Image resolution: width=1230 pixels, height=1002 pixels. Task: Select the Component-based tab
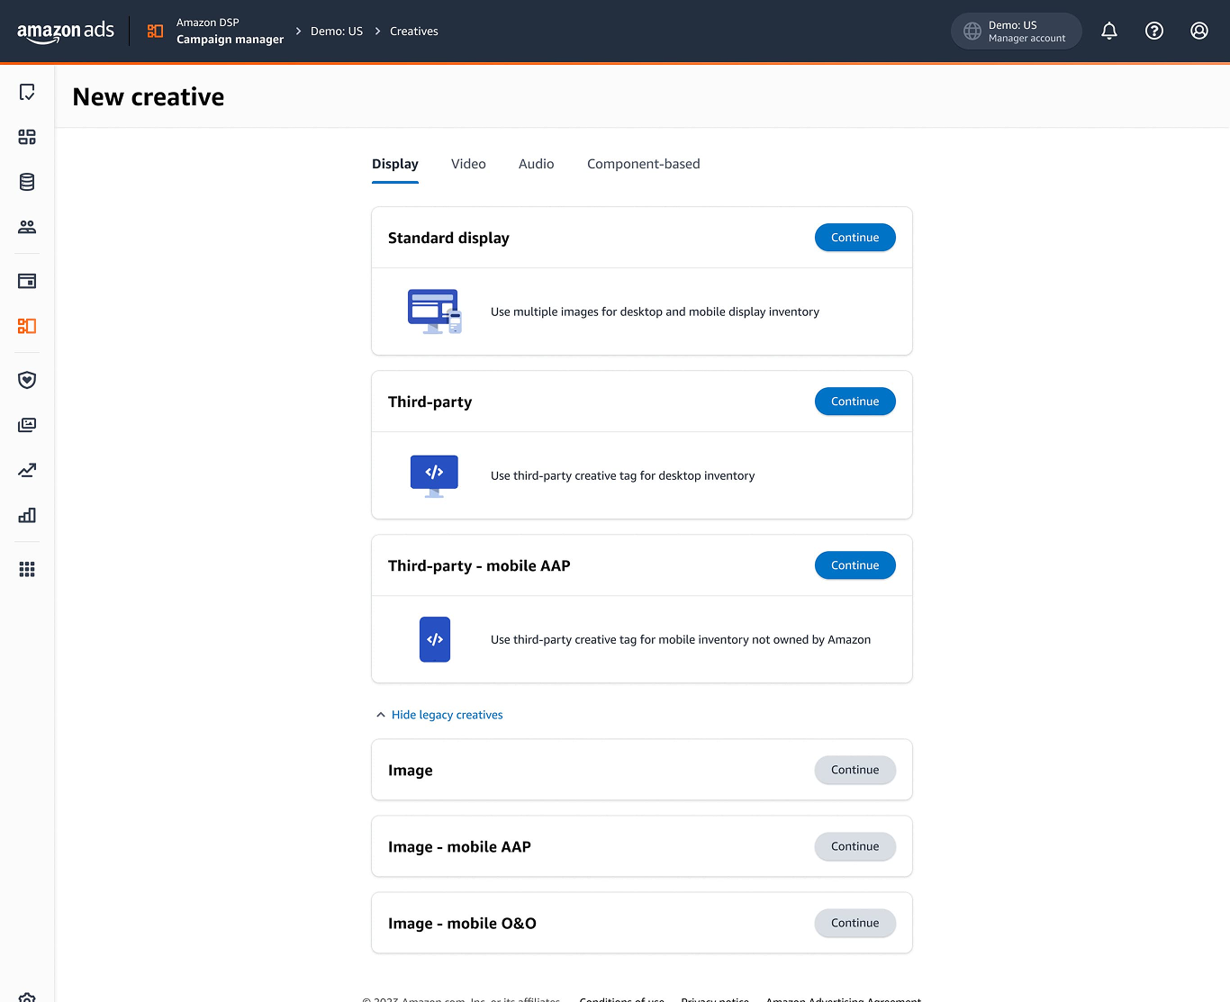(643, 164)
